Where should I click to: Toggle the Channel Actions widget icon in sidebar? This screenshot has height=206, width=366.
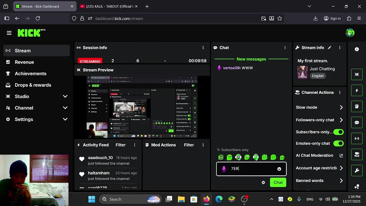tap(357, 154)
